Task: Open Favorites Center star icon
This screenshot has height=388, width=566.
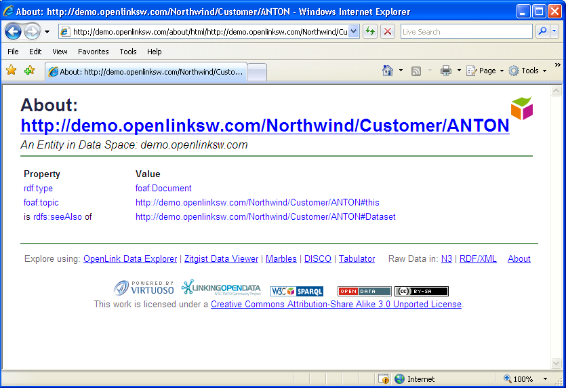Action: [12, 70]
